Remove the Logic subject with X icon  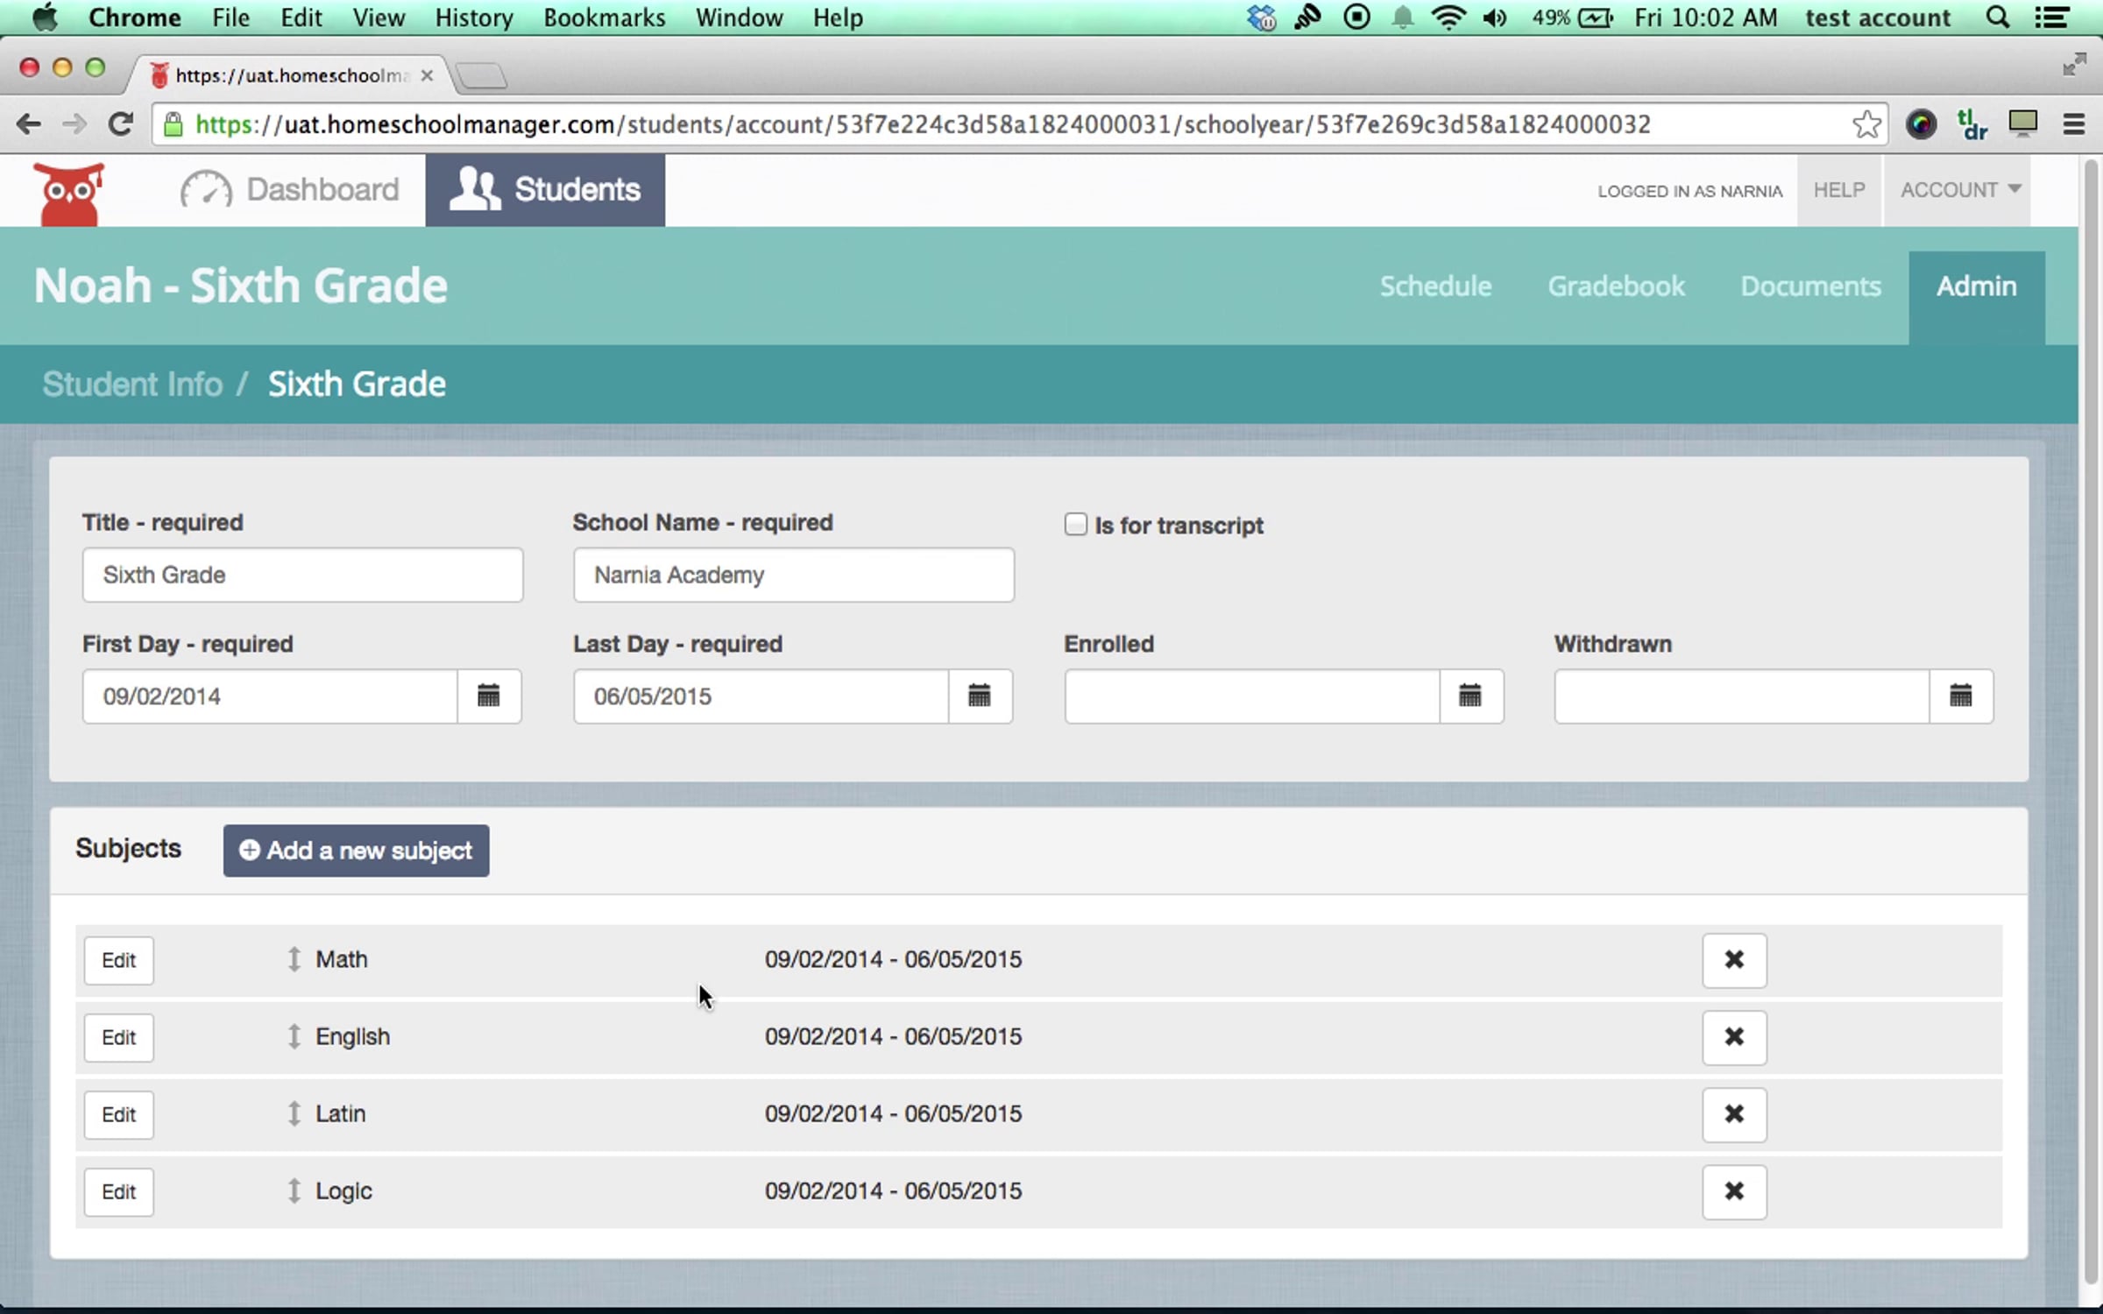(x=1734, y=1191)
